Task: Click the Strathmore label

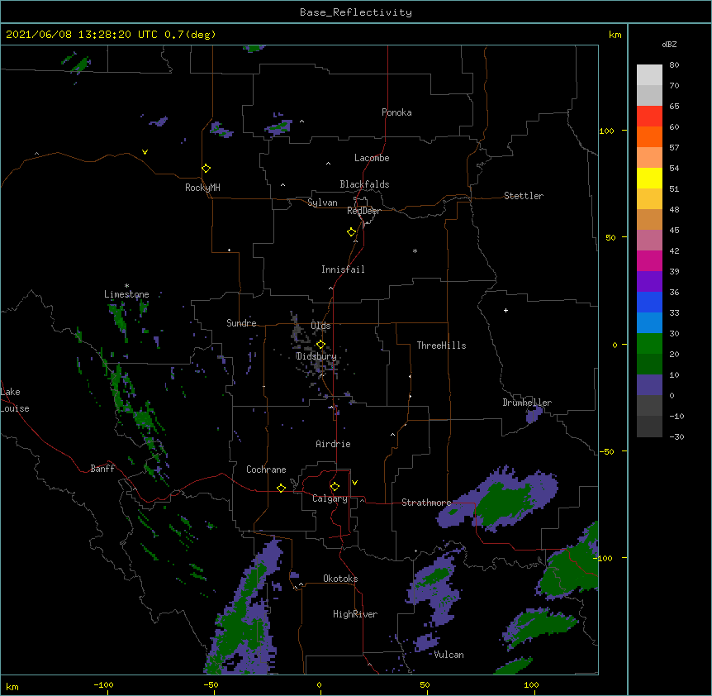Action: pyautogui.click(x=426, y=503)
